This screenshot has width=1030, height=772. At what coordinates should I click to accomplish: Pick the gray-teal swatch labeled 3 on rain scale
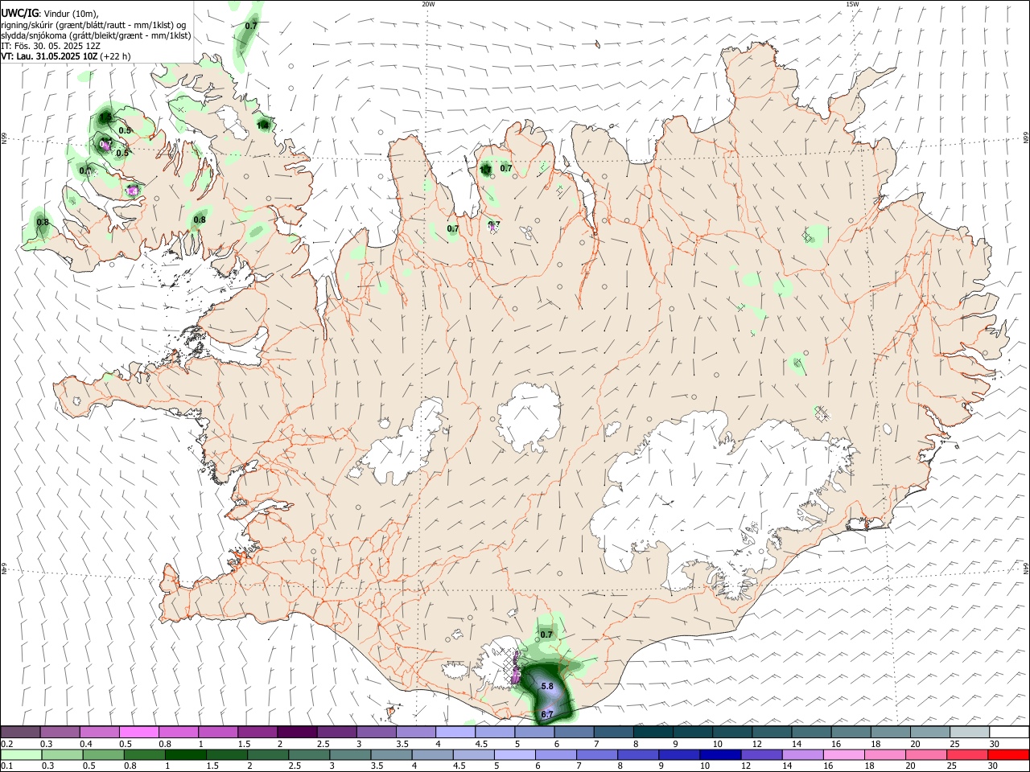pos(350,755)
